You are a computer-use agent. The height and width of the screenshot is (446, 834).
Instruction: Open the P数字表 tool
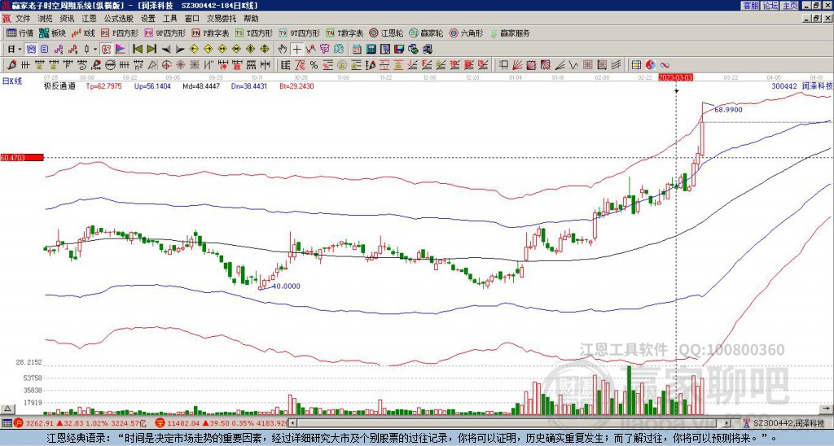210,33
